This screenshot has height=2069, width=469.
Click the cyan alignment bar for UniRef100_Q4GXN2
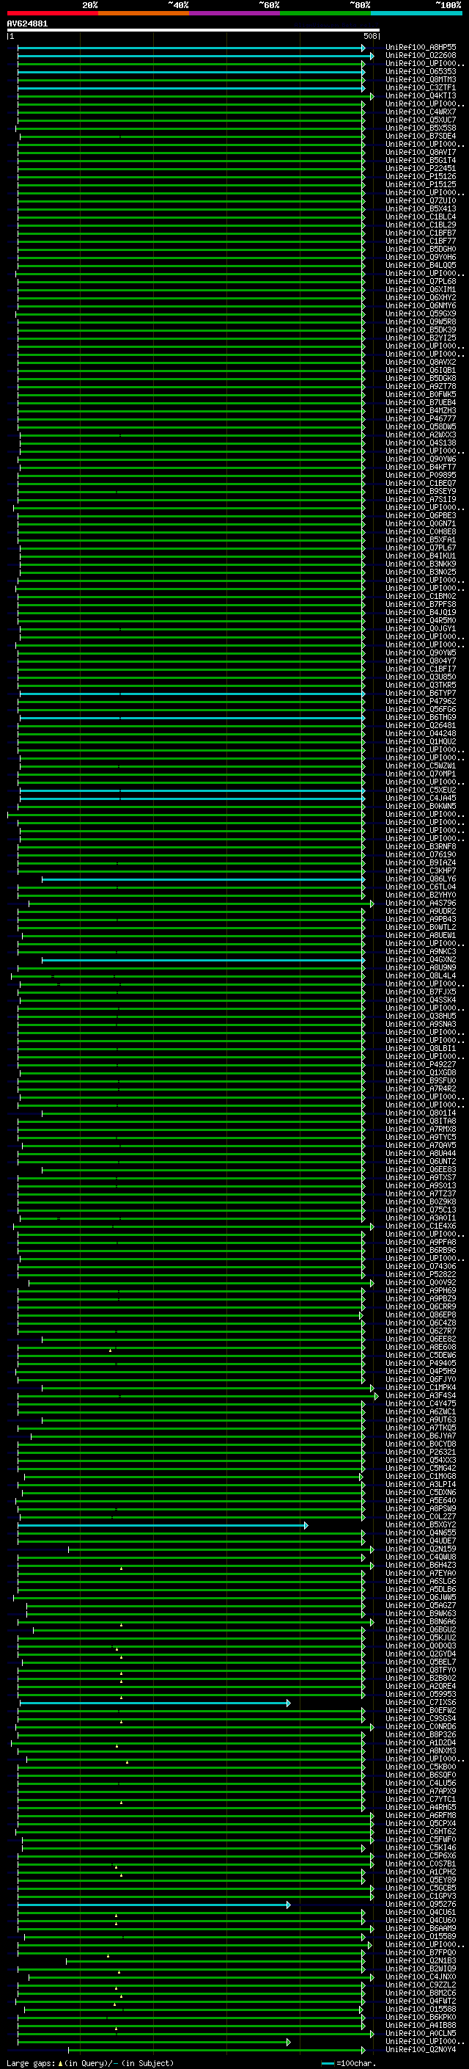(x=202, y=960)
